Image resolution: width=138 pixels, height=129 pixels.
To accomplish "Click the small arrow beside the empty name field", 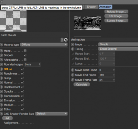I will tap(62, 40).
